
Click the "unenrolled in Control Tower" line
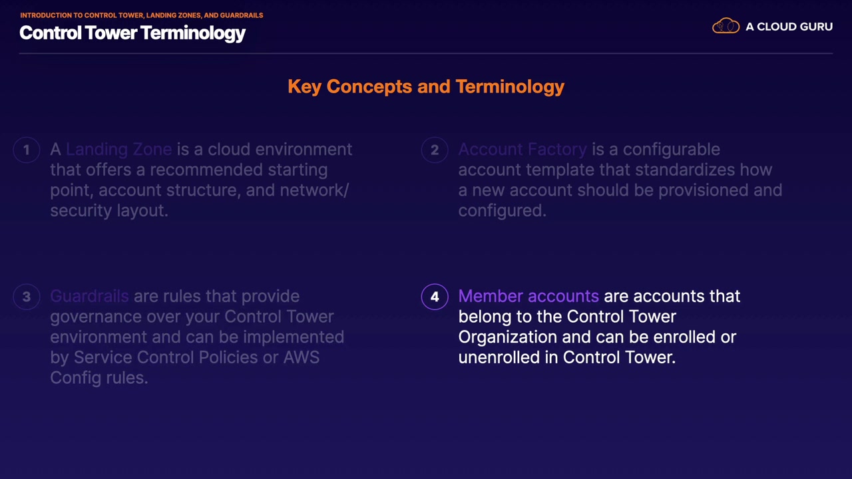click(x=566, y=357)
